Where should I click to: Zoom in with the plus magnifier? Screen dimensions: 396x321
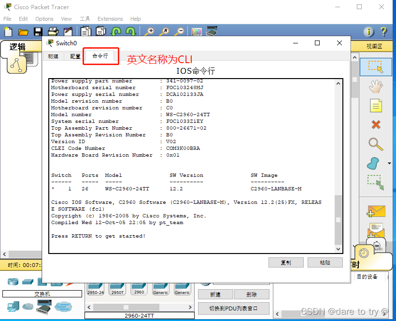pyautogui.click(x=150, y=31)
